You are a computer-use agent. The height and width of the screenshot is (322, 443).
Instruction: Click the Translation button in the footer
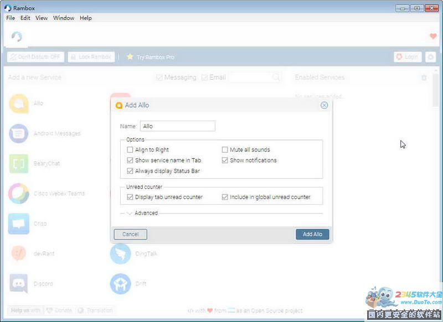(x=95, y=310)
